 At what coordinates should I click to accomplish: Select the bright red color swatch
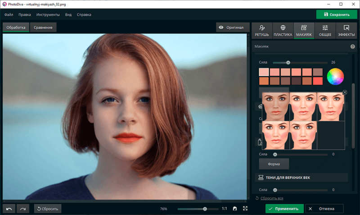click(x=318, y=81)
